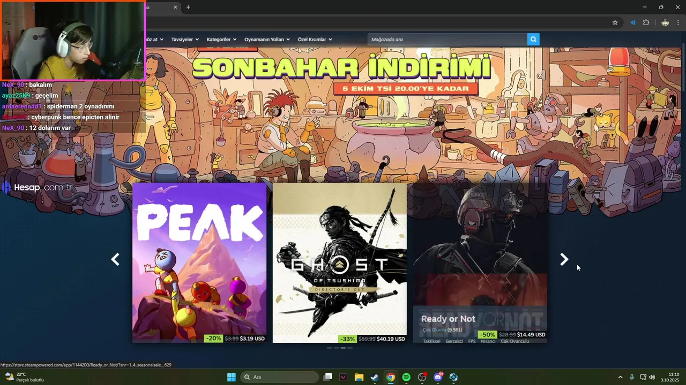Open network settings tray icon

click(643, 377)
